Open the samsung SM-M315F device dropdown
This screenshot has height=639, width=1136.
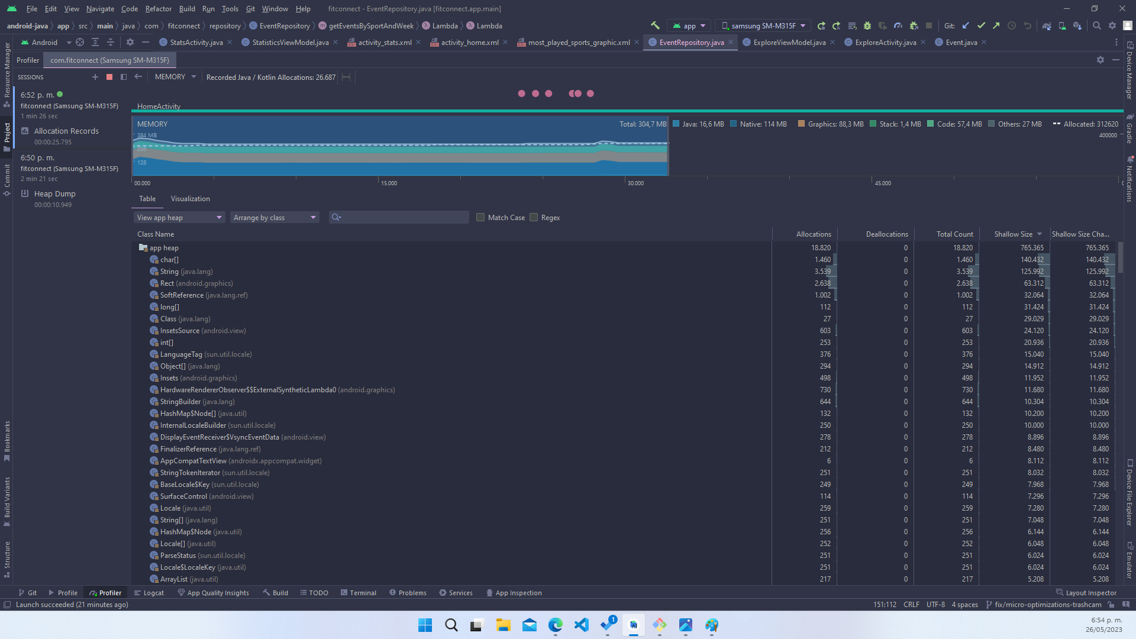coord(763,25)
